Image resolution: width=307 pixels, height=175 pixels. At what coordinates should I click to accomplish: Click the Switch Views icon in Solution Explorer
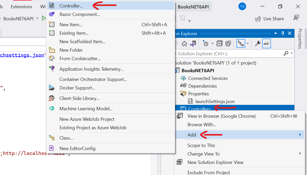(x=193, y=43)
